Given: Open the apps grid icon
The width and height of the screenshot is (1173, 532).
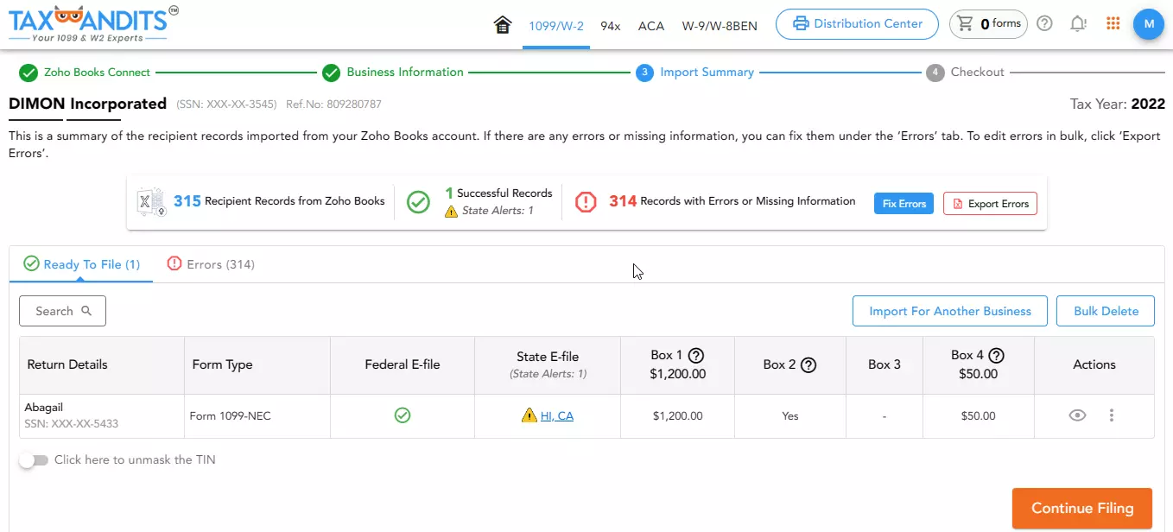Looking at the screenshot, I should 1113,24.
